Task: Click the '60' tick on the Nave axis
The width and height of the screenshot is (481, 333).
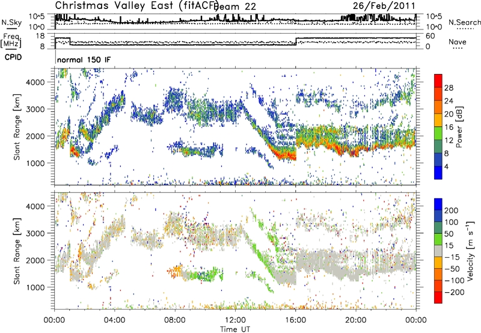Action: pos(430,36)
